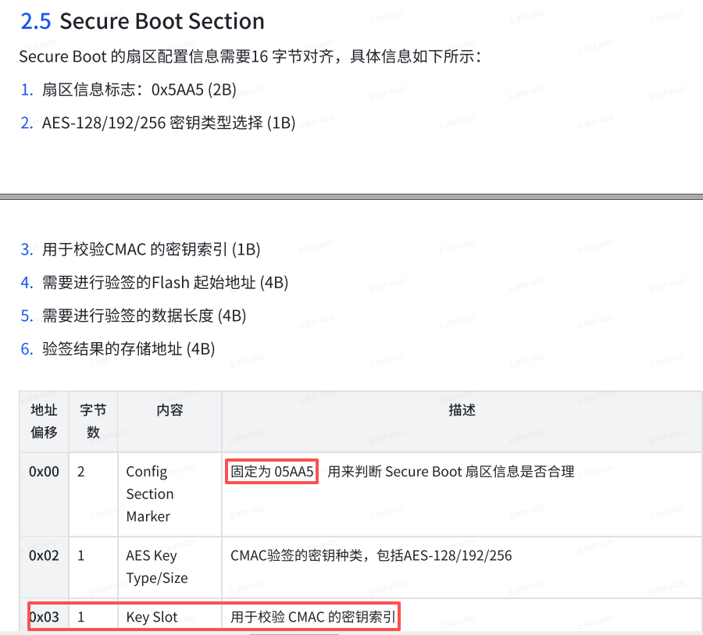This screenshot has width=703, height=635.
Task: Click the red-boxed 固定为 05AA5 text
Action: (272, 472)
